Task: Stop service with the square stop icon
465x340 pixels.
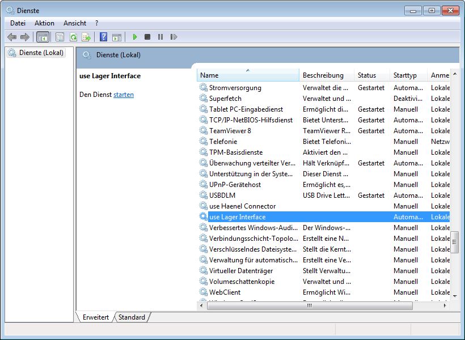Action: (x=147, y=37)
